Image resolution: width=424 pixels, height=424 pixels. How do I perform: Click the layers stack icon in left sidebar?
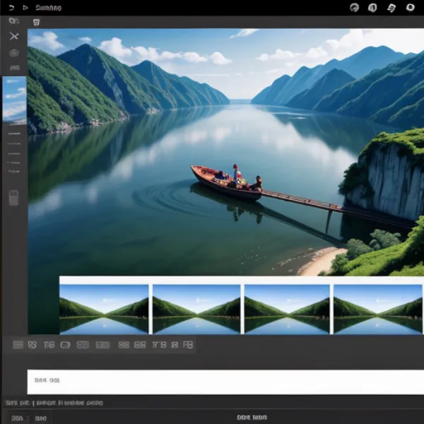(14, 52)
